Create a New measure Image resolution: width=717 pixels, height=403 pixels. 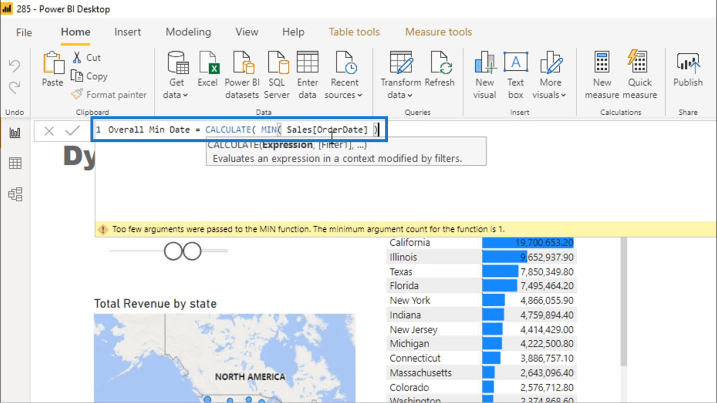coord(602,75)
